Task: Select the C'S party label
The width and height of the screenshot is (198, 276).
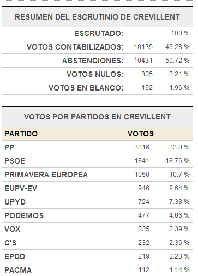Action: [10, 243]
